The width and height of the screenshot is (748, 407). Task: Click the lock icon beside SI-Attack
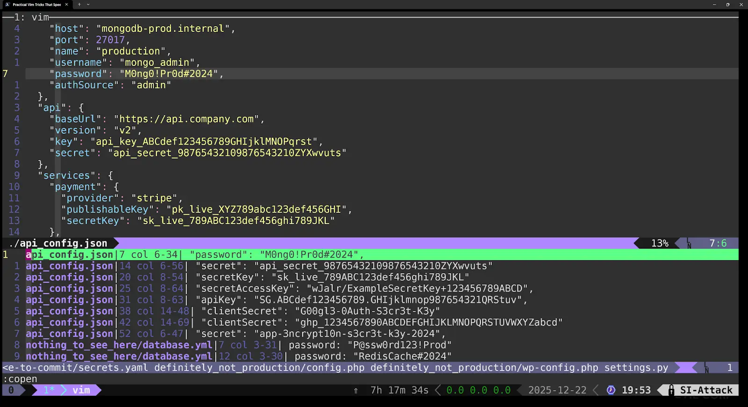(671, 390)
